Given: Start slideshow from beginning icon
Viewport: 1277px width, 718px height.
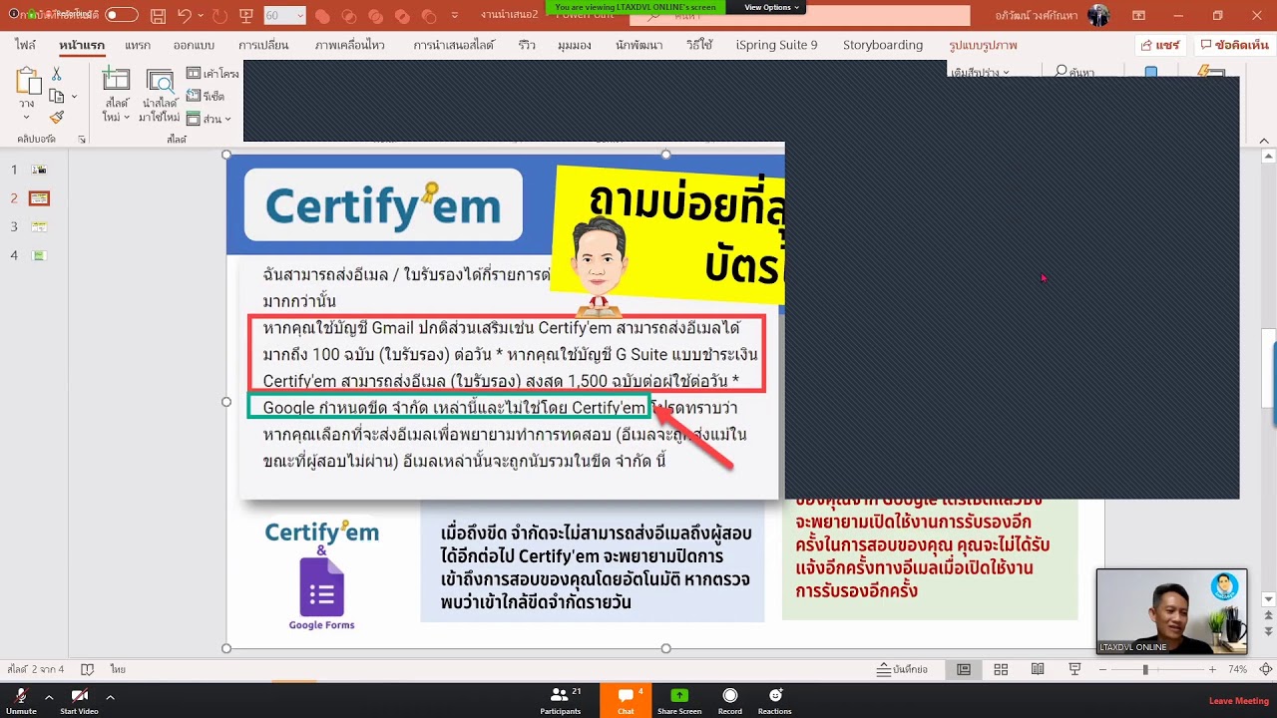Looking at the screenshot, I should tap(245, 16).
